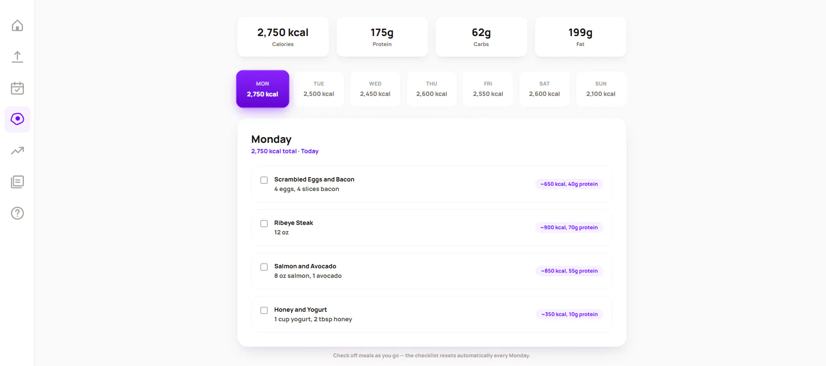Click the 175g Protein card
This screenshot has width=826, height=366.
click(x=382, y=37)
